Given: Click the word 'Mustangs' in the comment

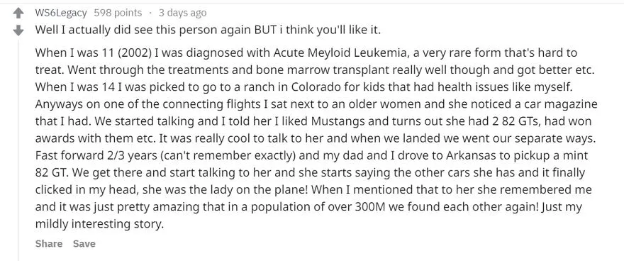Looking at the screenshot, I should (337, 121).
